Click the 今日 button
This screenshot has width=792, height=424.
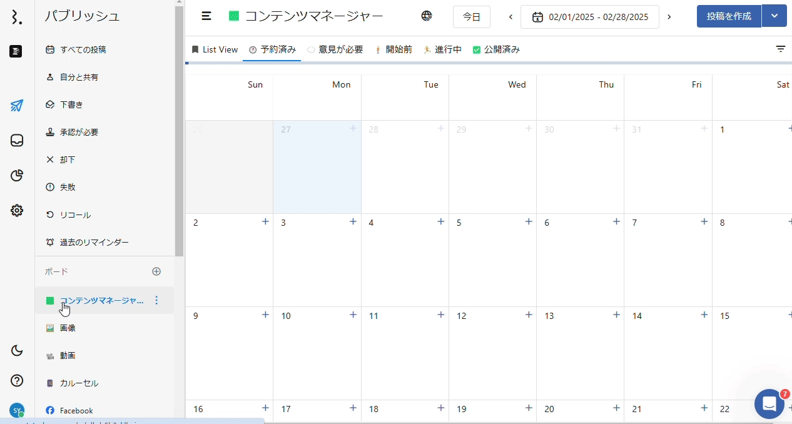(471, 17)
